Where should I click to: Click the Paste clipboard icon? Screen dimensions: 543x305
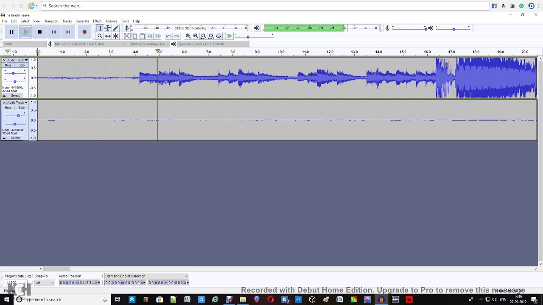[142, 36]
